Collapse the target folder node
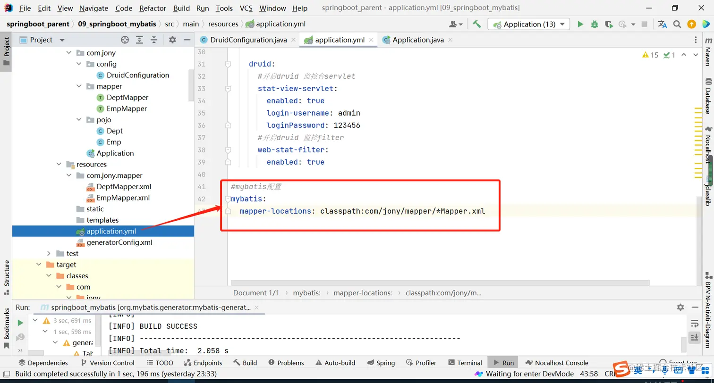 (x=39, y=265)
